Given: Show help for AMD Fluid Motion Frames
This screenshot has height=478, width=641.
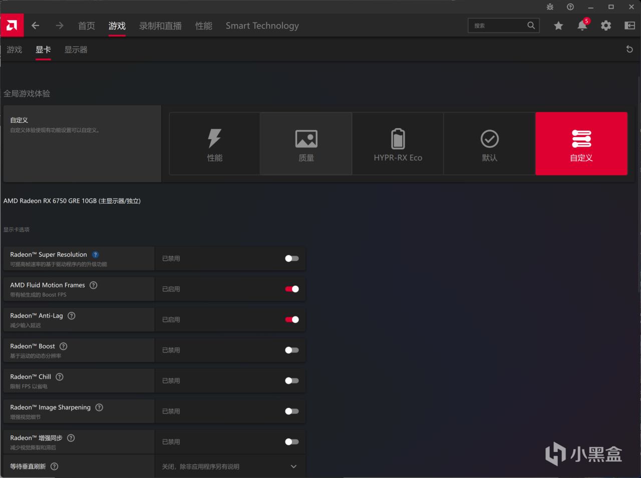Looking at the screenshot, I should tap(93, 285).
